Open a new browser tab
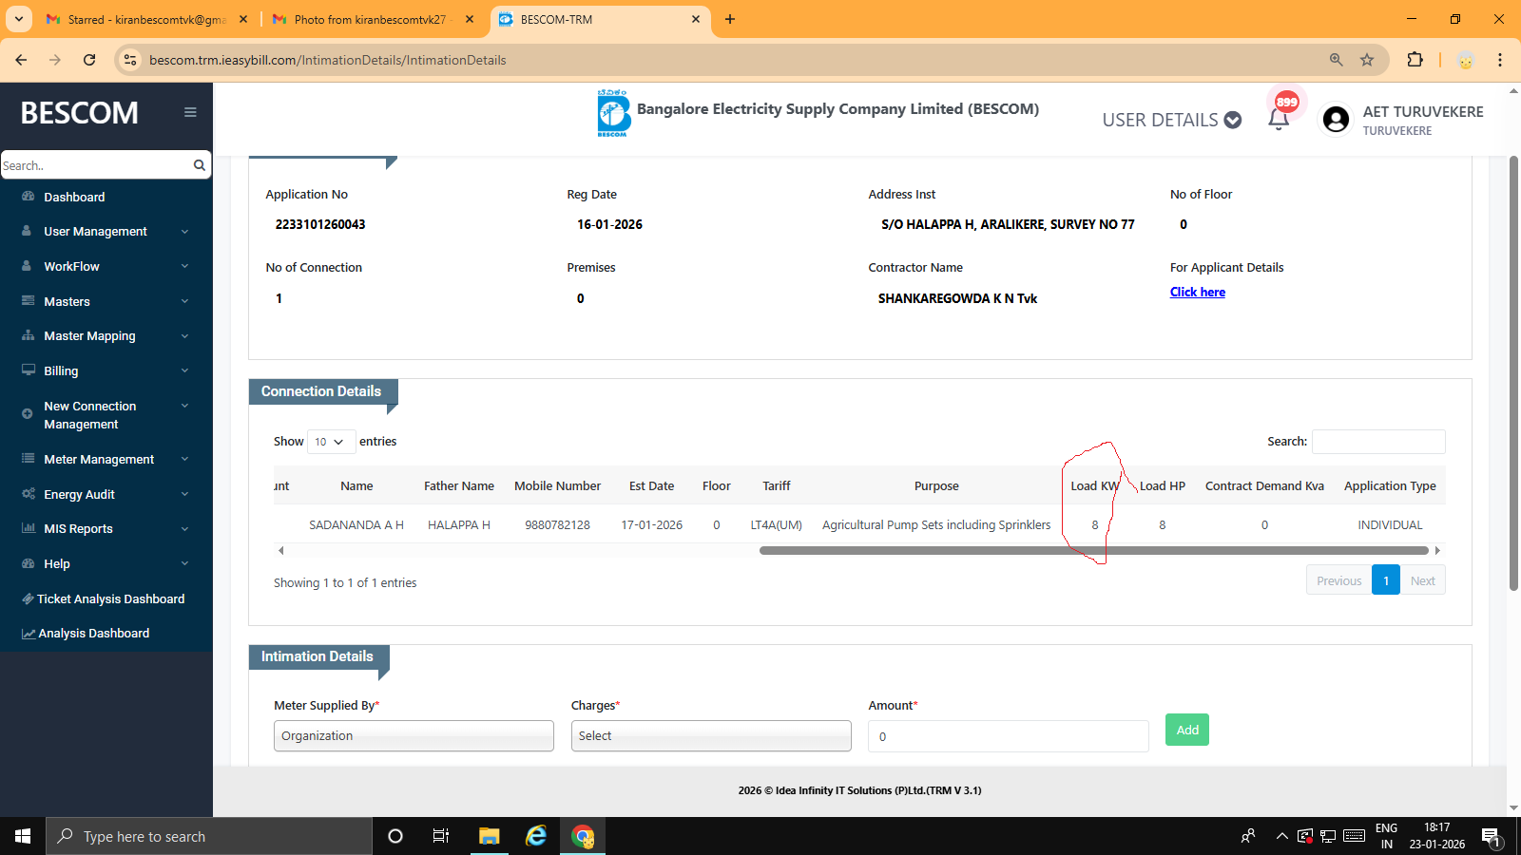Image resolution: width=1521 pixels, height=855 pixels. [x=730, y=19]
